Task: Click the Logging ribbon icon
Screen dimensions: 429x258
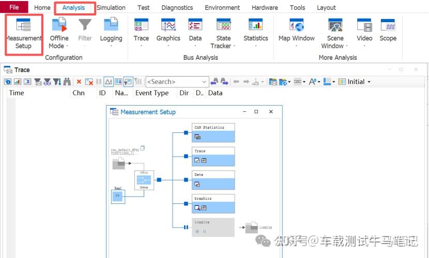Action: pyautogui.click(x=111, y=25)
